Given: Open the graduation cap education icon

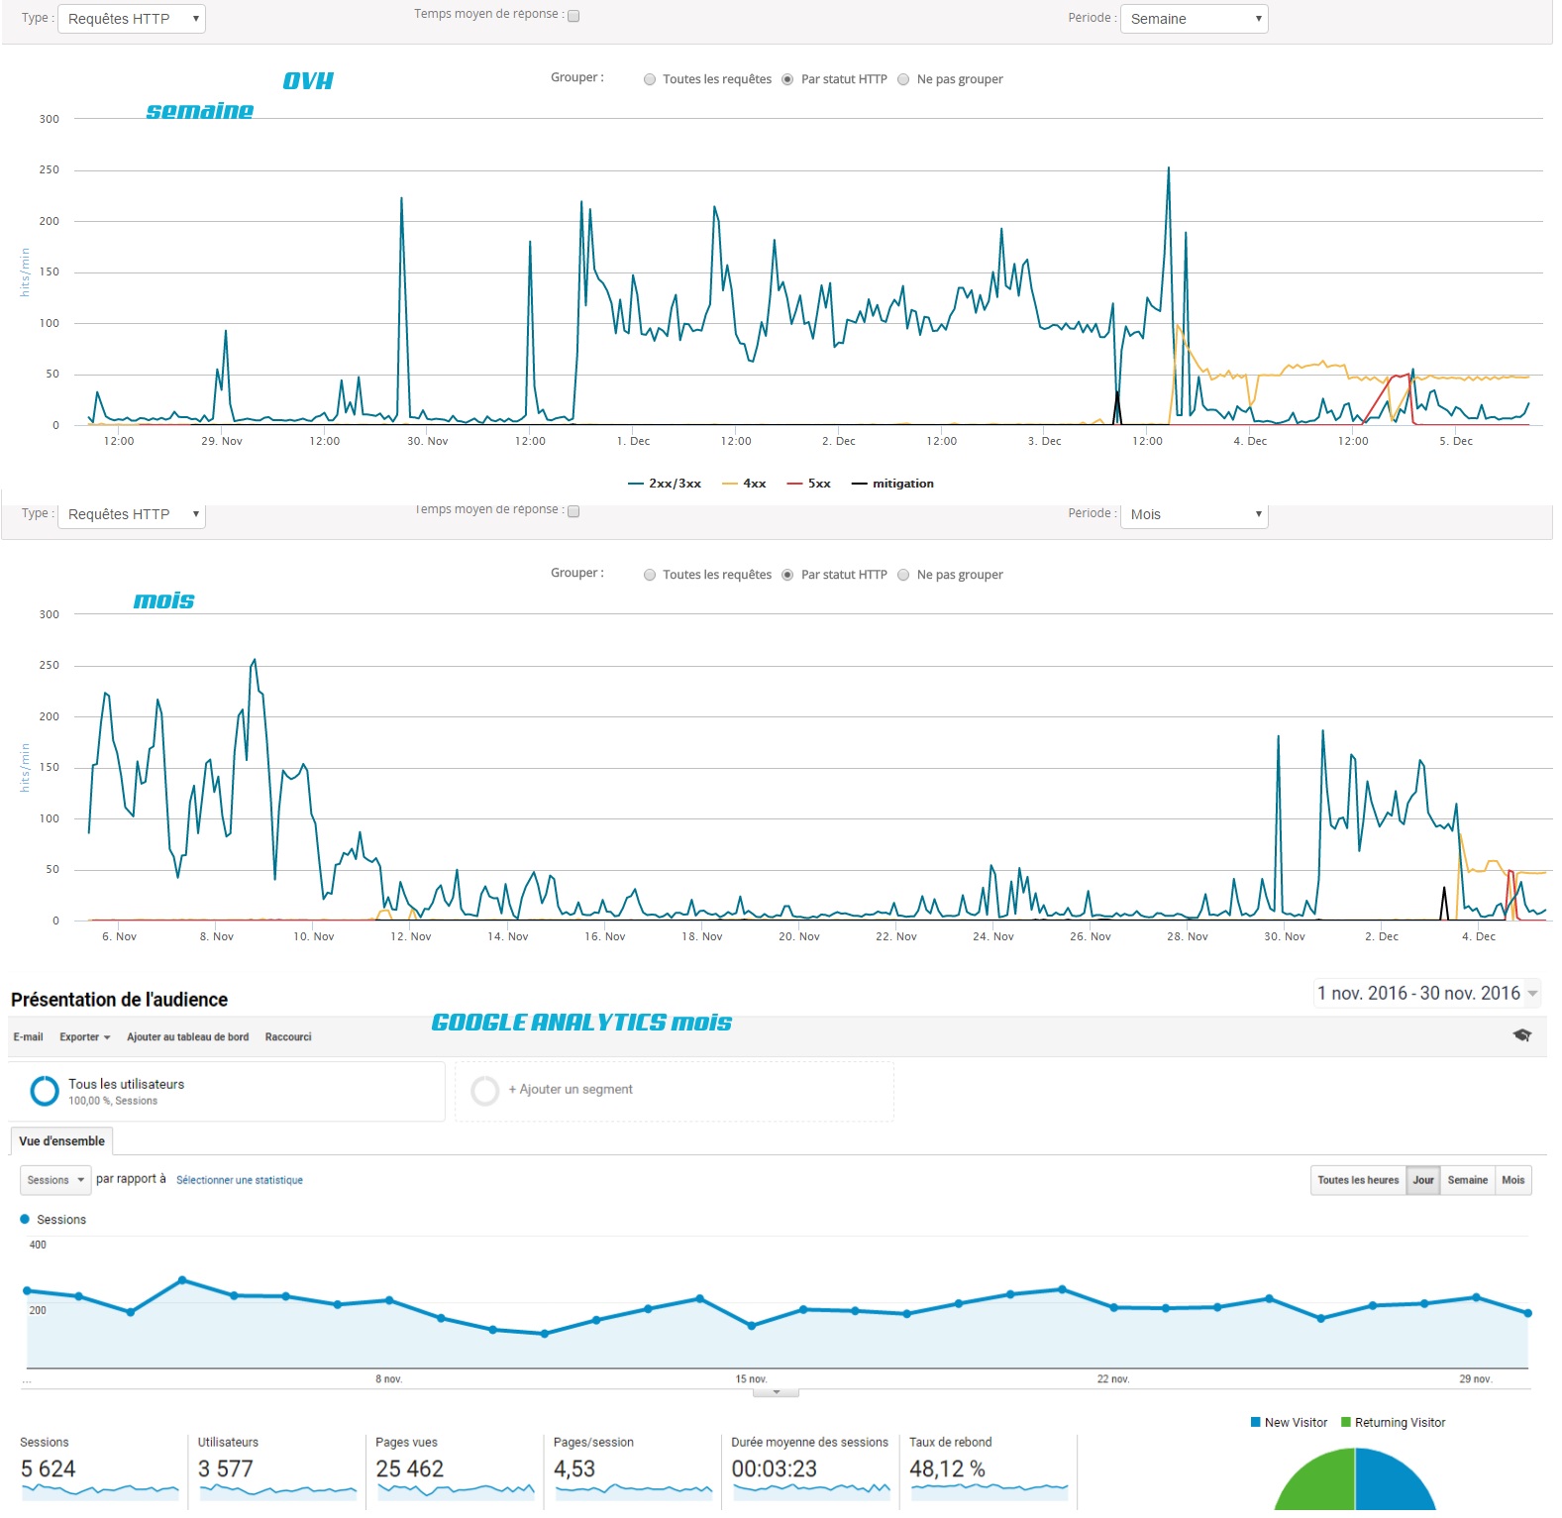Looking at the screenshot, I should click(x=1521, y=1035).
